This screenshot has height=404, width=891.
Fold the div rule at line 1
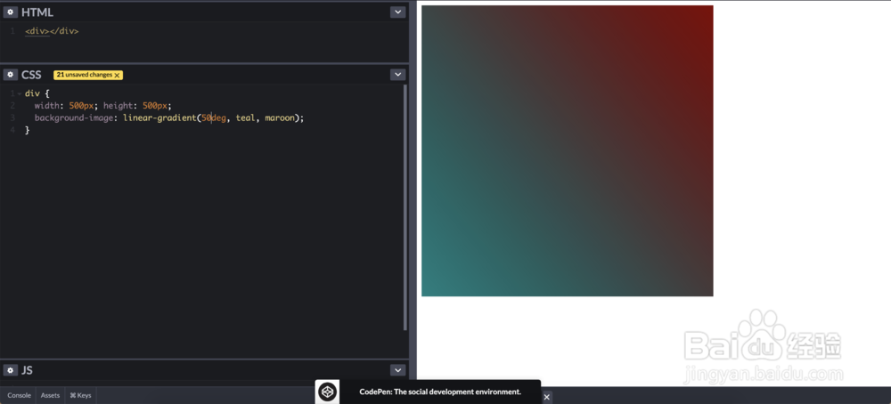[x=20, y=93]
